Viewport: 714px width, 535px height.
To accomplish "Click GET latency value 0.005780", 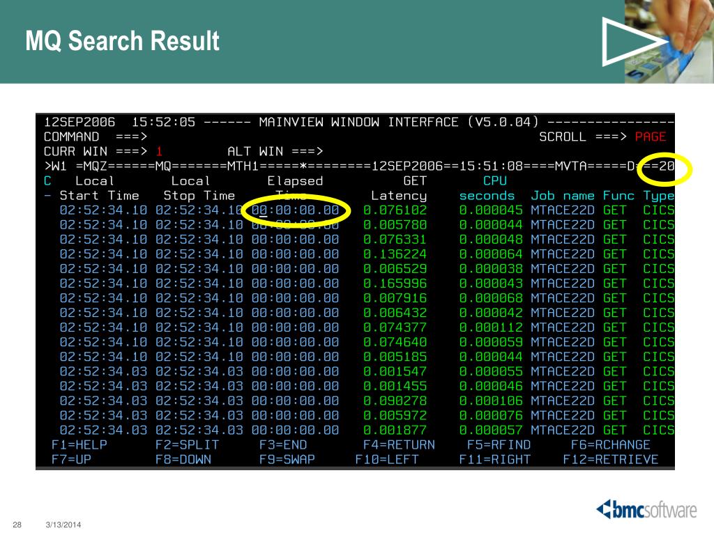I will (x=395, y=225).
